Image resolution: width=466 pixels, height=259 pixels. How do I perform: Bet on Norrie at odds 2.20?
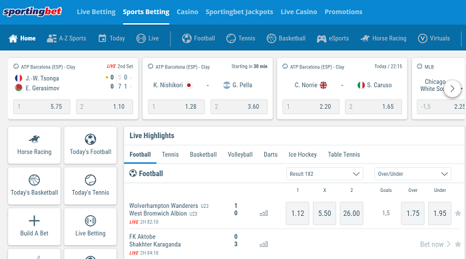311,107
